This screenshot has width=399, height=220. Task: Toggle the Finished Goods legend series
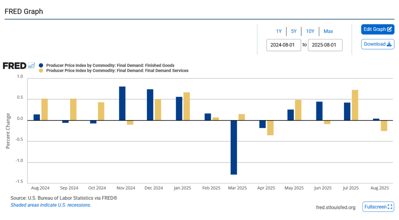(x=110, y=66)
